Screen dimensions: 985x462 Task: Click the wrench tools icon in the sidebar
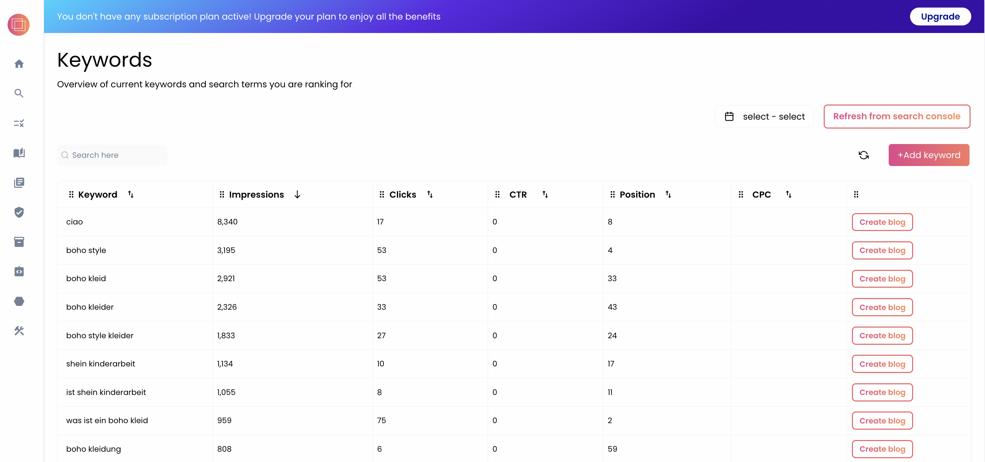[x=19, y=331]
